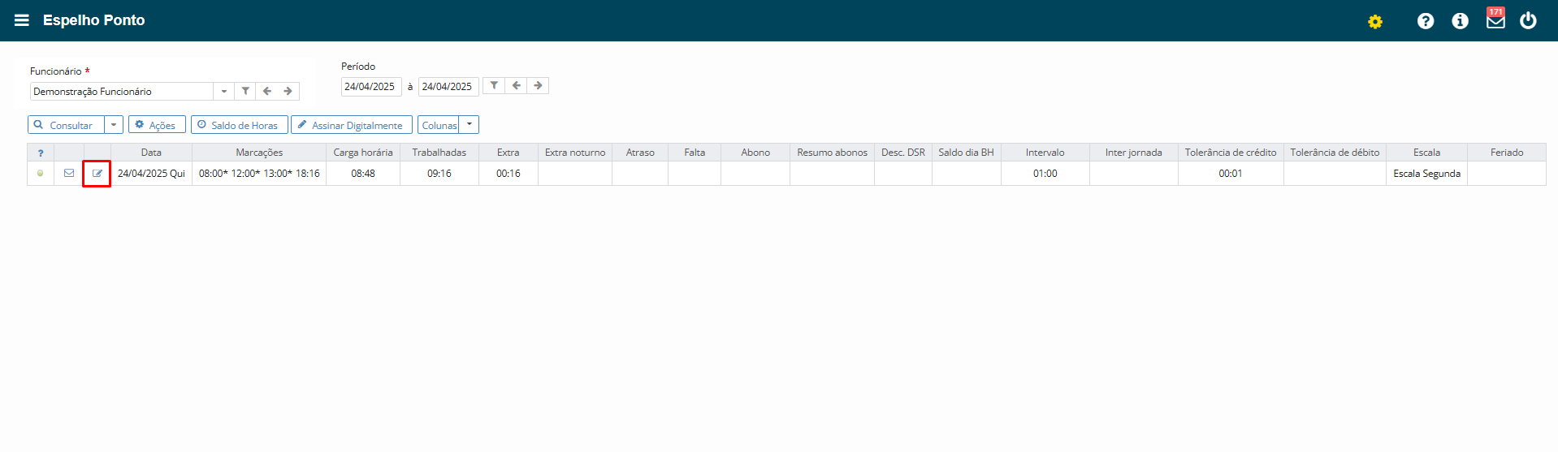
Task: Open the hamburger main menu
Action: tap(22, 20)
